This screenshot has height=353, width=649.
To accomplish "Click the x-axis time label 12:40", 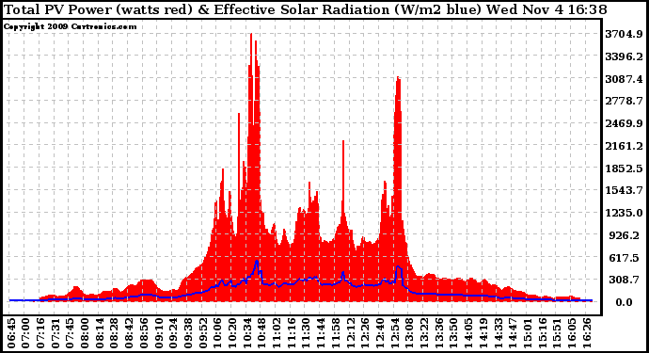I will [380, 333].
